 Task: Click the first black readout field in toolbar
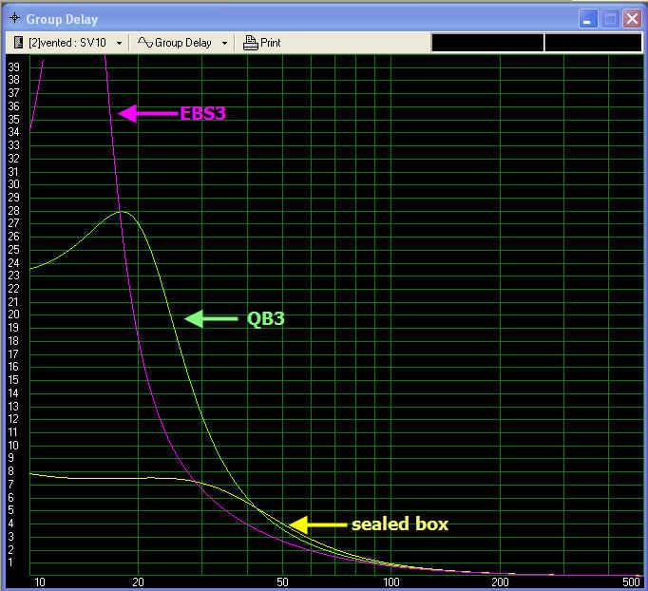pyautogui.click(x=487, y=43)
